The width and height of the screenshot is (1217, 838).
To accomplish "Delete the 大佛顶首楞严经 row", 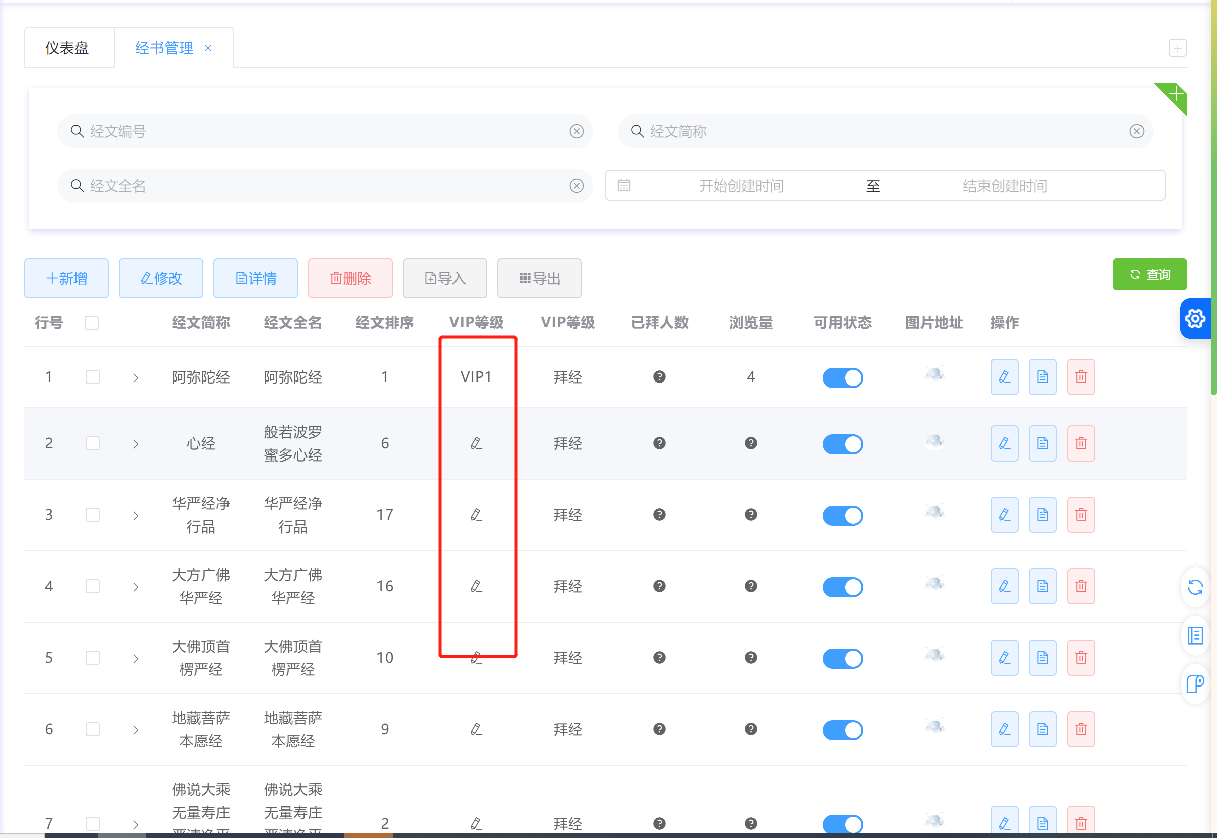I will (x=1081, y=658).
